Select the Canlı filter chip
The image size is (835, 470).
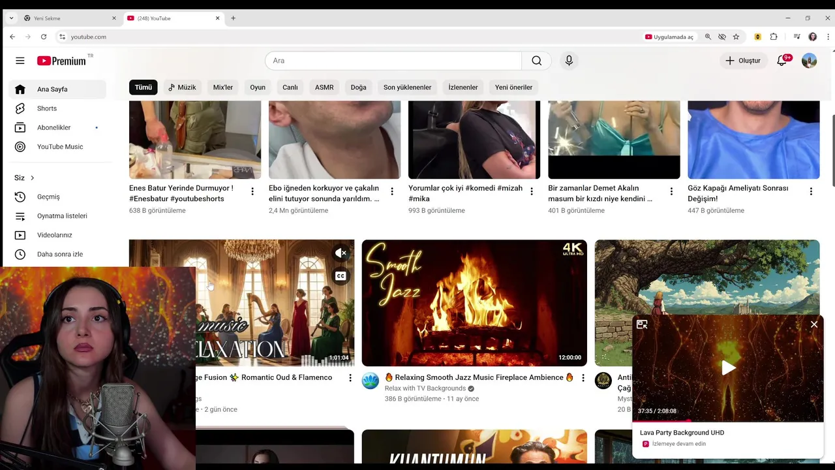click(290, 87)
